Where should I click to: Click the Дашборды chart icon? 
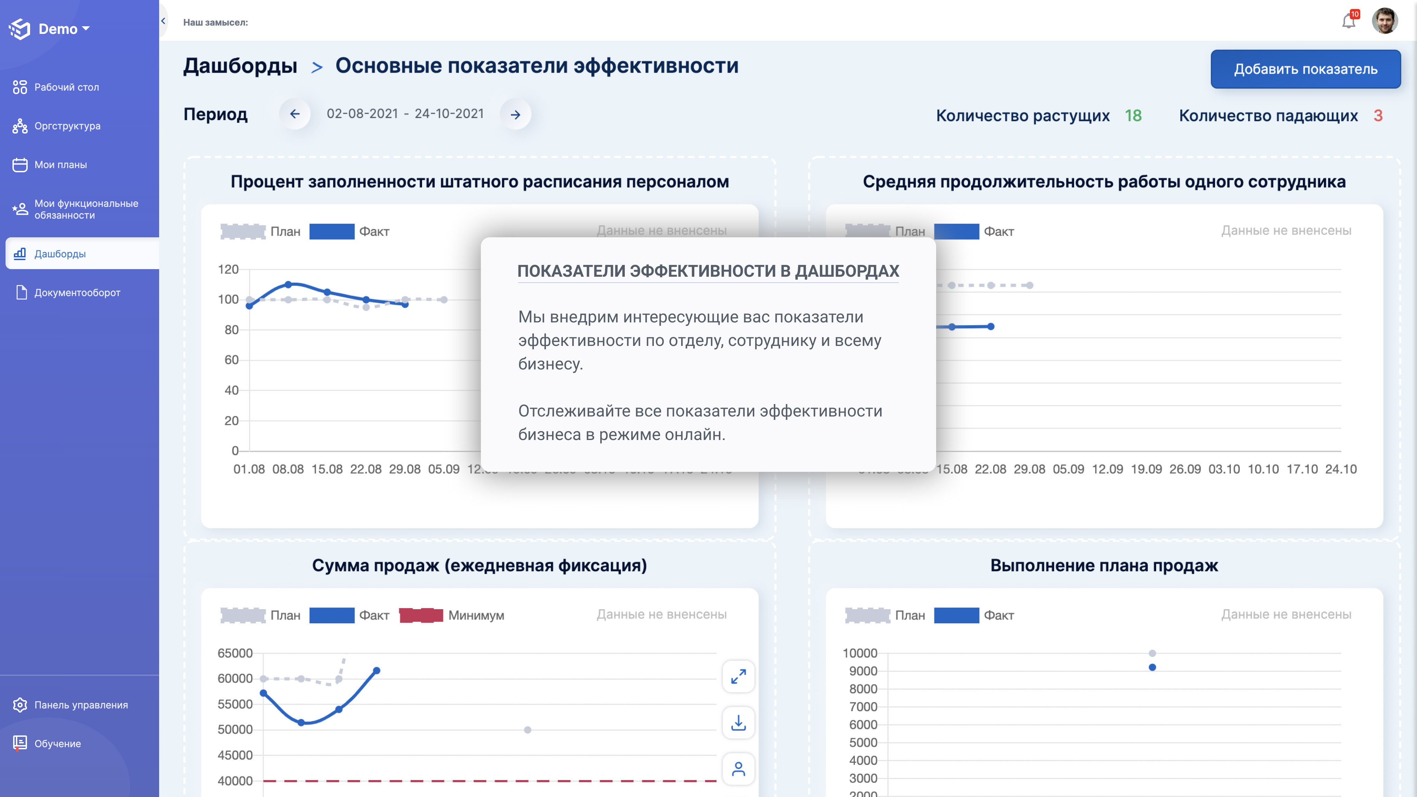[20, 254]
